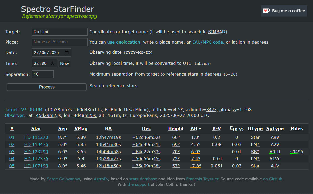This screenshot has height=194, width=313.
Task: Open star HD 111270 link
Action: pos(36,137)
